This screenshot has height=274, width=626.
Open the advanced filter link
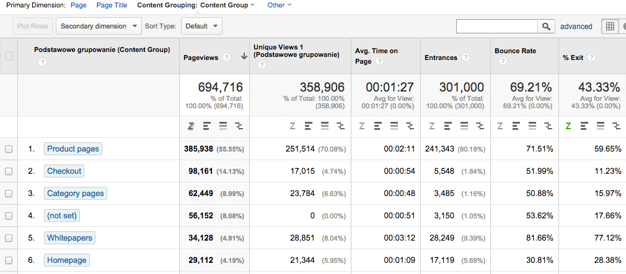[576, 27]
